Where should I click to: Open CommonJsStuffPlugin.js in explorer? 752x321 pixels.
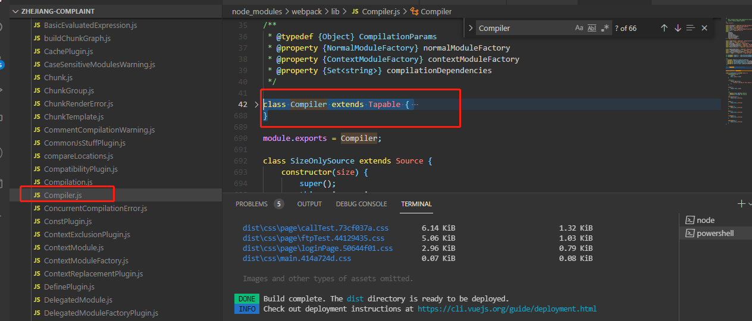click(85, 143)
